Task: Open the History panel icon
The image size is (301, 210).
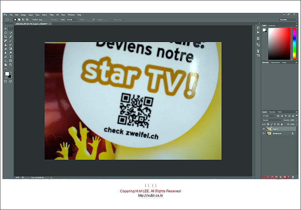Action: pyautogui.click(x=258, y=28)
